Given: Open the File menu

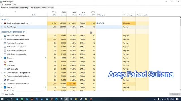Looking at the screenshot, I should point(2,4).
